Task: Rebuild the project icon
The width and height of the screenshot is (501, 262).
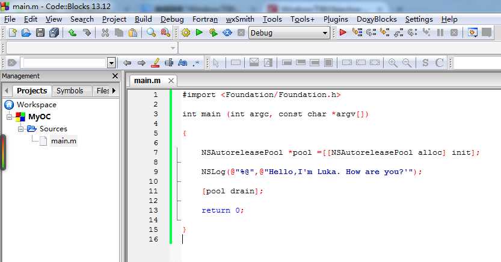Action: pos(227,33)
